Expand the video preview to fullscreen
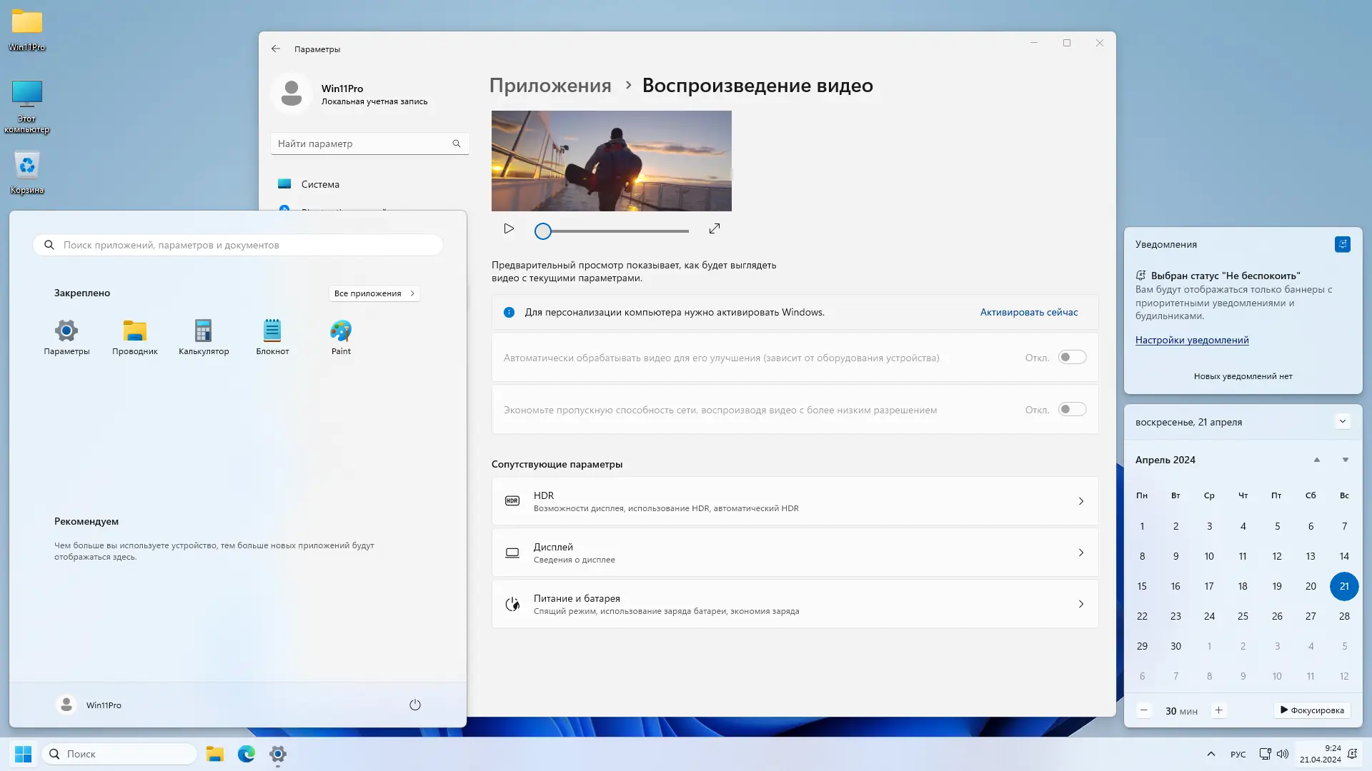Image resolution: width=1372 pixels, height=771 pixels. 714,228
